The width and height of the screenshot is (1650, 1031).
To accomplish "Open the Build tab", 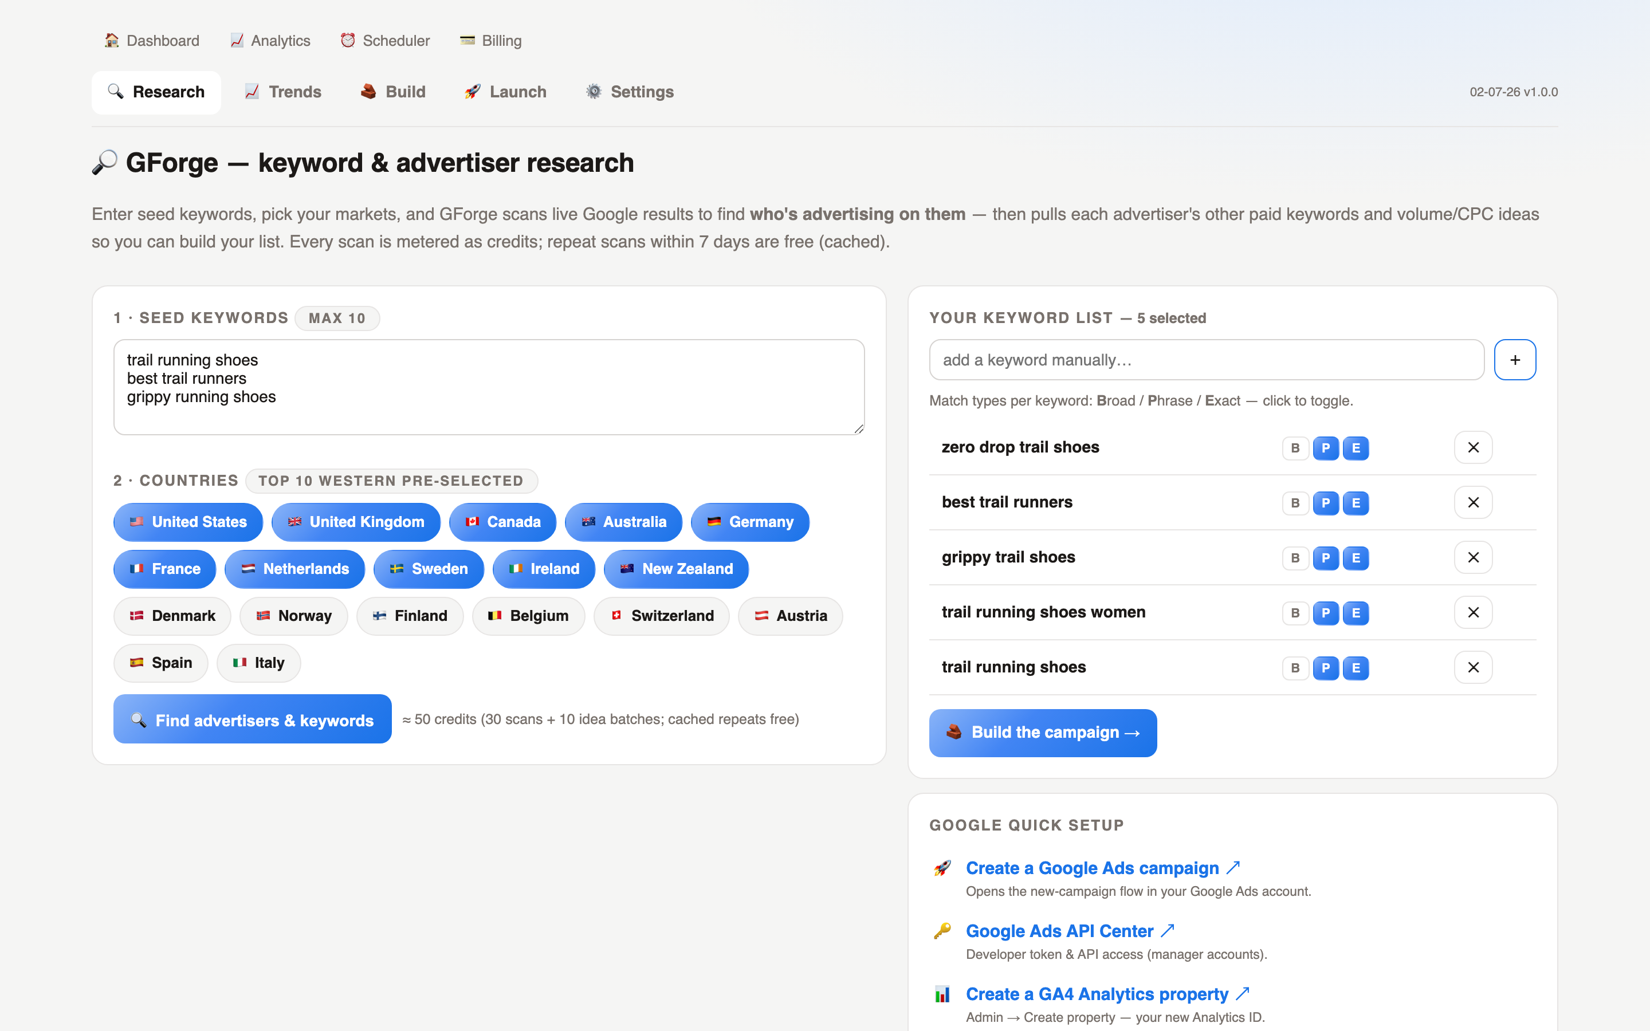I will point(394,92).
